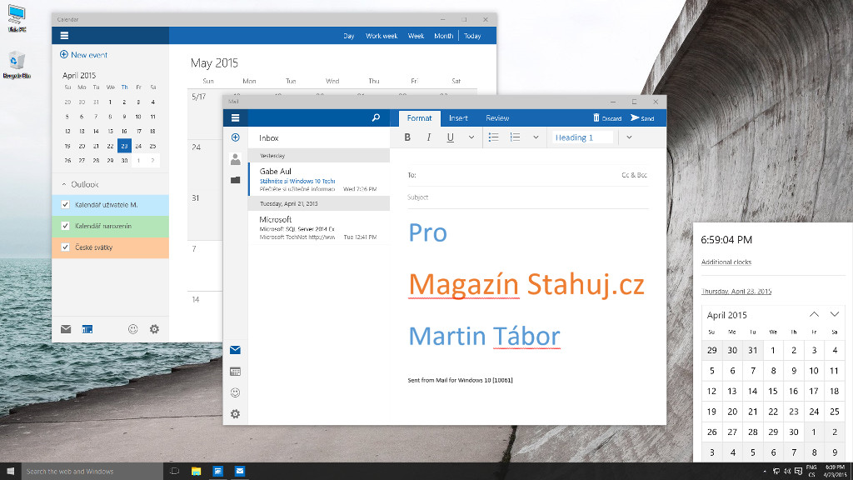
Task: Open the Heading 1 style box
Action: click(x=582, y=137)
